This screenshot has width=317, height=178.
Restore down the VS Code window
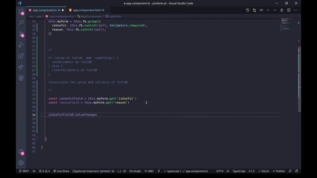click(286, 3)
